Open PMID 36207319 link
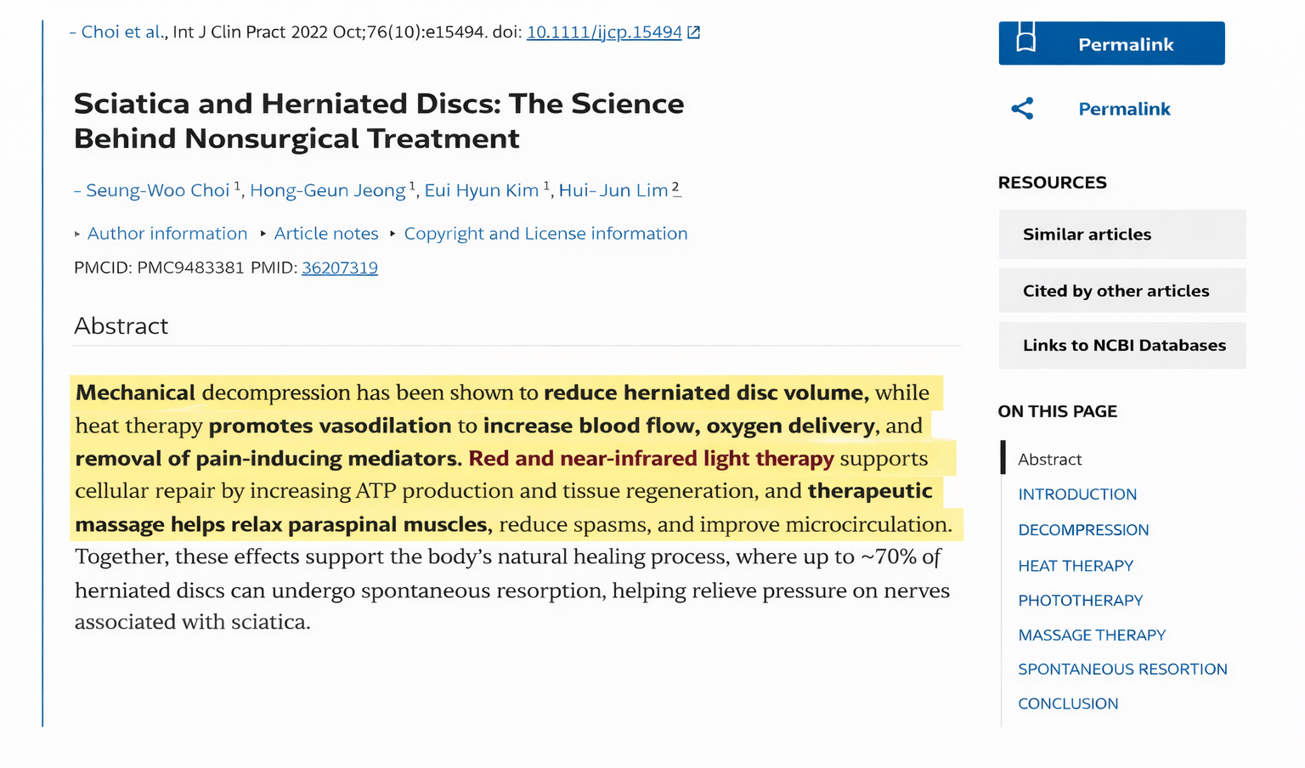The image size is (1305, 768). pos(340,268)
